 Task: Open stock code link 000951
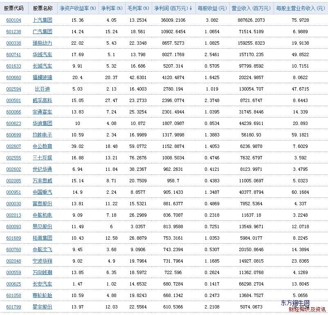13,193
